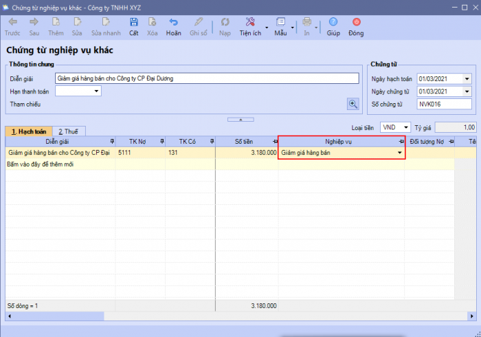Pin the TK Nợ column

tap(161, 142)
